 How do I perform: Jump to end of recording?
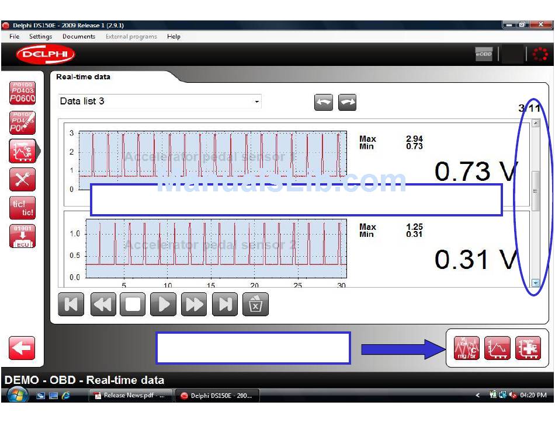click(x=225, y=304)
